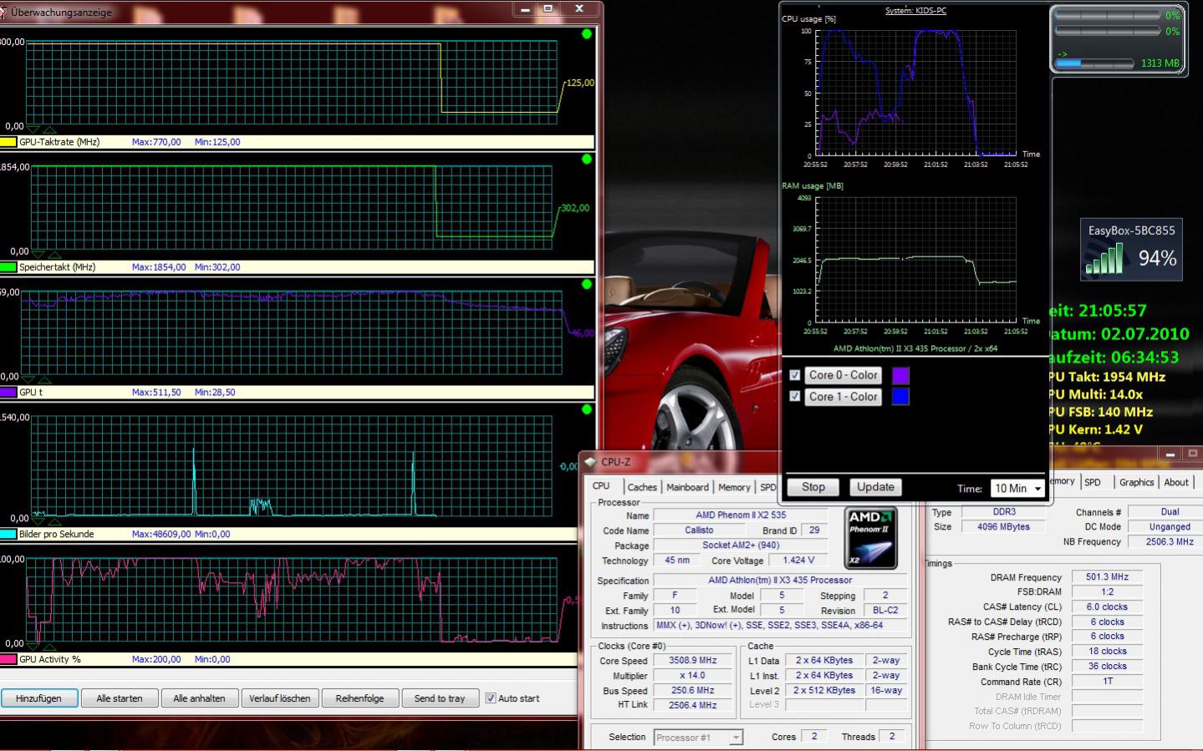Click the Reihenfolge button
The image size is (1203, 751).
point(359,698)
